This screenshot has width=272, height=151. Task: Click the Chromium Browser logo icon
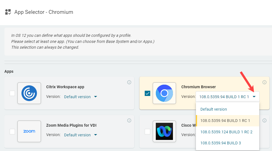tap(164, 93)
